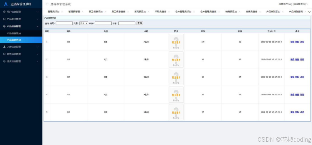Click 编辑 for product 027
The width and height of the screenshot is (312, 145).
tap(292, 95)
